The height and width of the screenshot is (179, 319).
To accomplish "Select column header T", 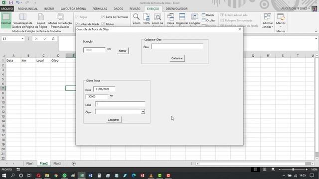I will point(298,56).
